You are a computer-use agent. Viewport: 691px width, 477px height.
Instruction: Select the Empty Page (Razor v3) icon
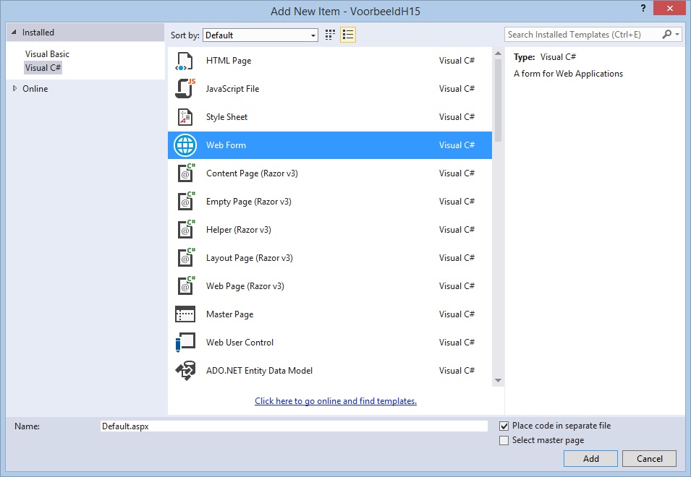tap(186, 201)
